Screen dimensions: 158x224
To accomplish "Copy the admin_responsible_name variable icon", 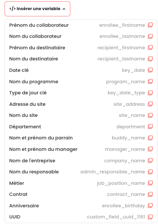I will (150, 172).
